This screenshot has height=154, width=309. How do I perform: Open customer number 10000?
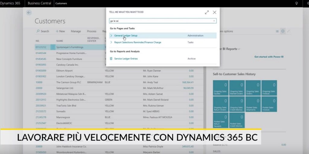(39, 82)
